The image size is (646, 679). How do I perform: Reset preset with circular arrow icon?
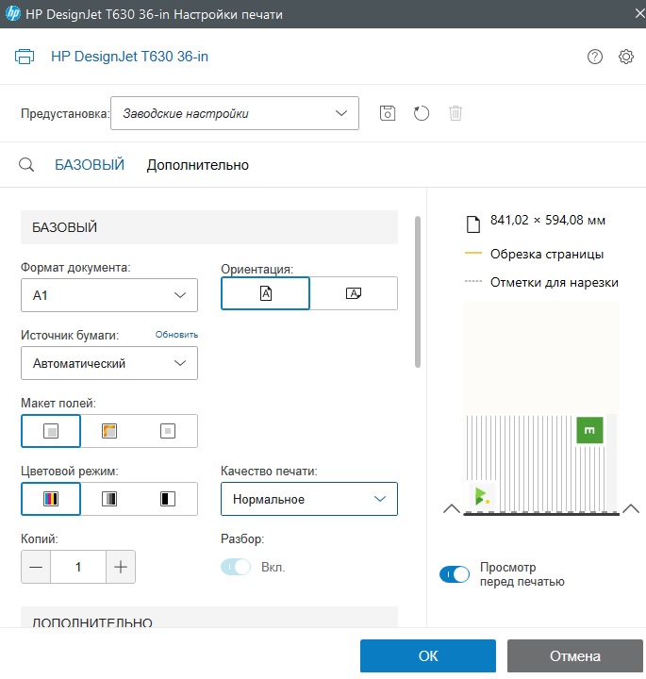point(421,113)
